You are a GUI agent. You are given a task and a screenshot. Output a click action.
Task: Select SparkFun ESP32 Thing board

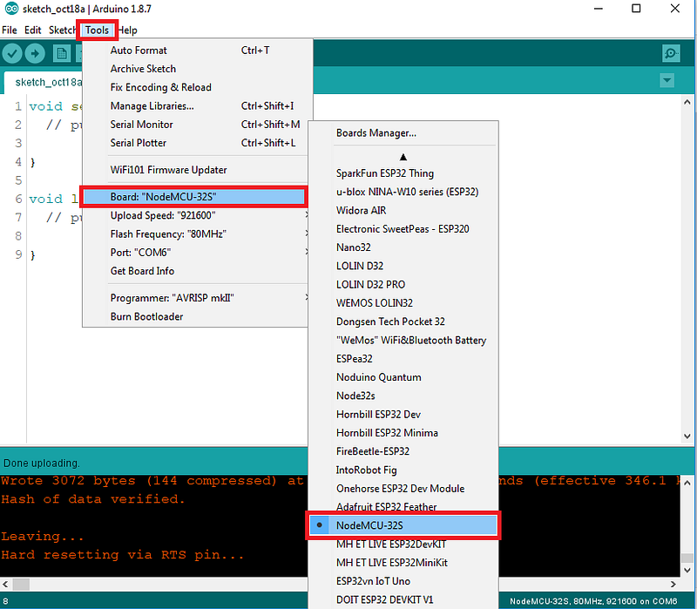(403, 173)
